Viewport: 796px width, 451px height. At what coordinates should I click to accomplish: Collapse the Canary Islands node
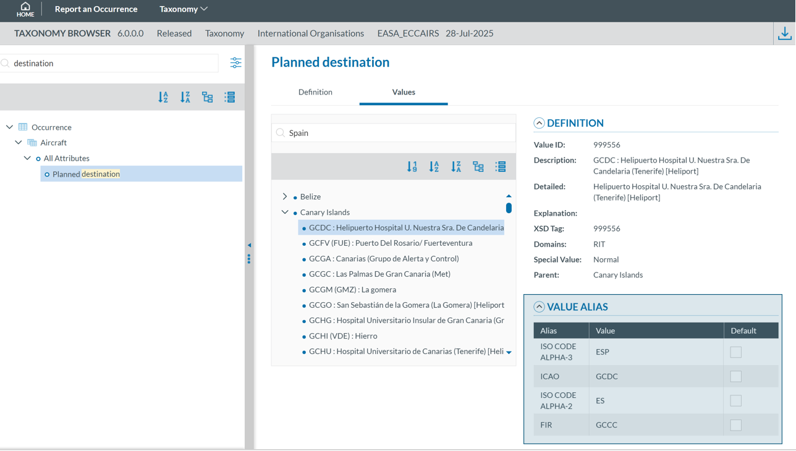click(285, 212)
